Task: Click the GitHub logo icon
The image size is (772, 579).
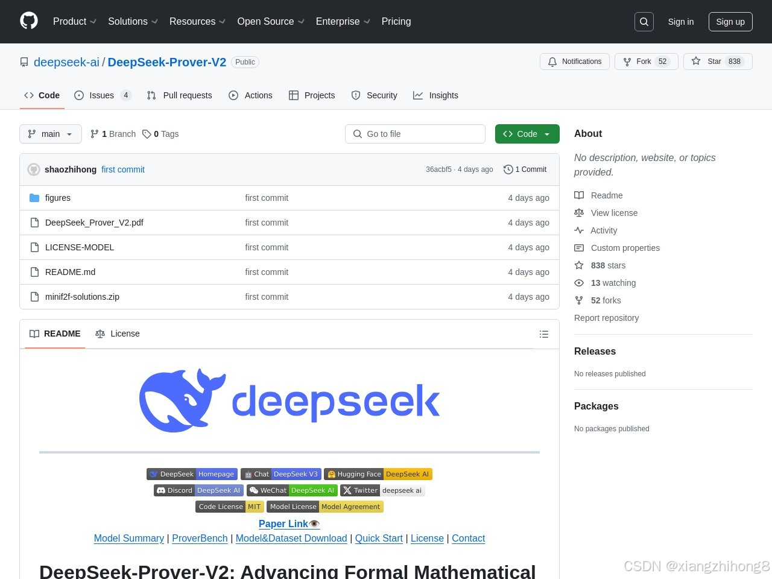Action: tap(29, 21)
